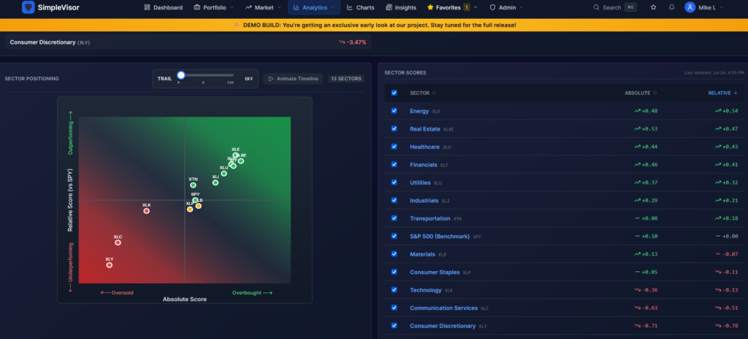Expand the Analytics chevron arrow
Screen dimensions: 748x339
(x=333, y=7)
